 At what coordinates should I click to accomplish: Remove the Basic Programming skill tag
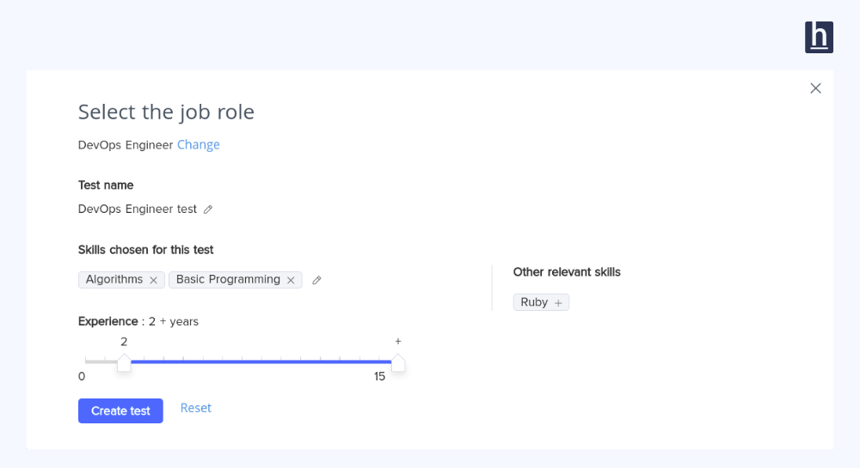291,280
